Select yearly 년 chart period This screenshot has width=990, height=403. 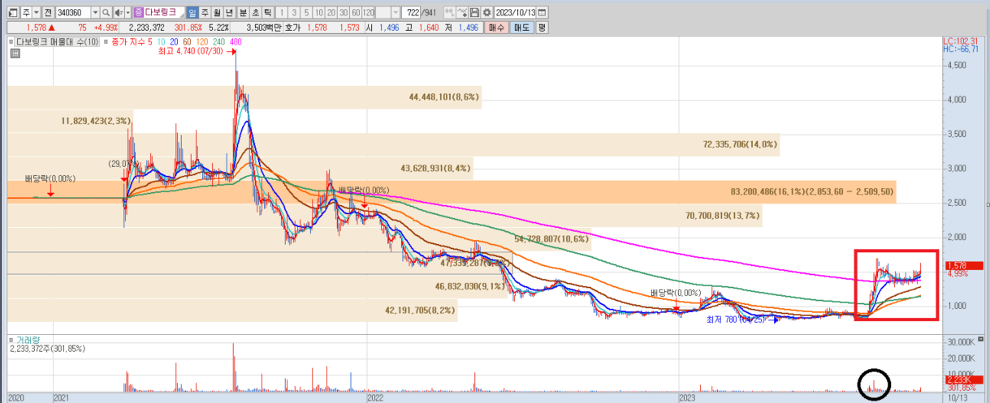[229, 12]
